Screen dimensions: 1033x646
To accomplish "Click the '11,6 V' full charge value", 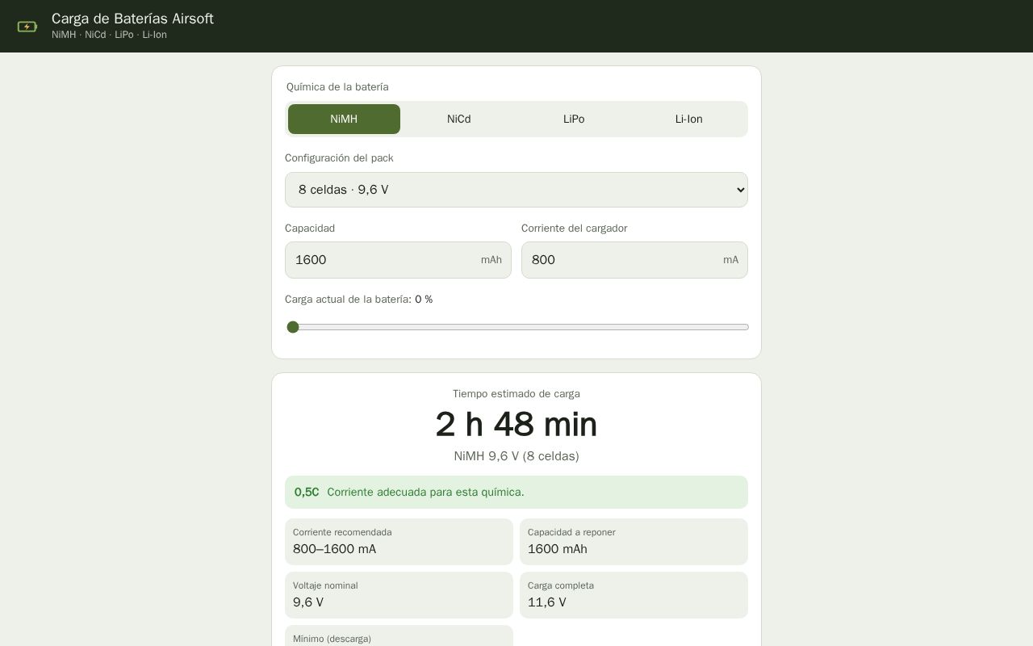I will 547,602.
